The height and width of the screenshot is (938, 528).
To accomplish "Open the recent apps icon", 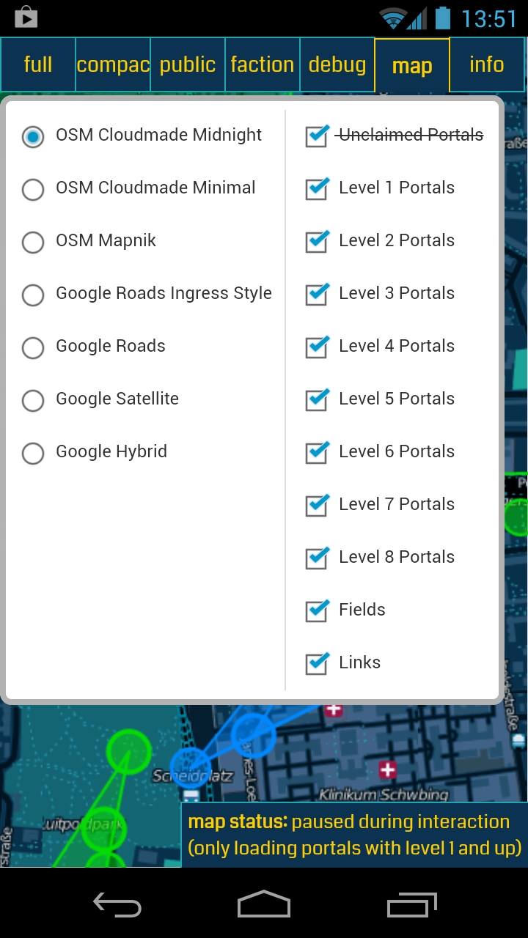I will tap(412, 905).
